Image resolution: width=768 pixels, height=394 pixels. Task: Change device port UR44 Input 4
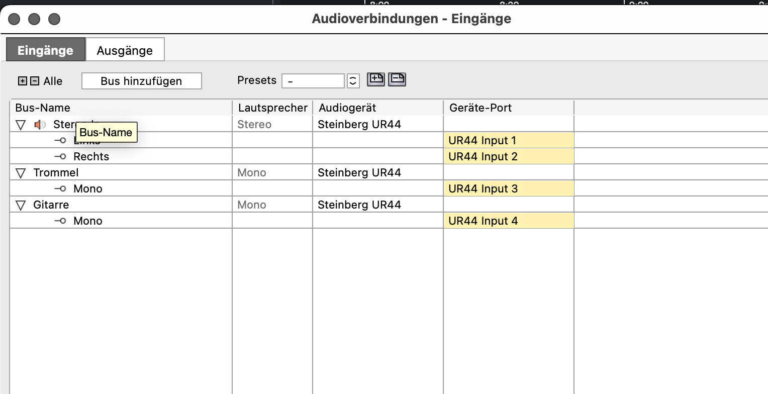point(508,221)
